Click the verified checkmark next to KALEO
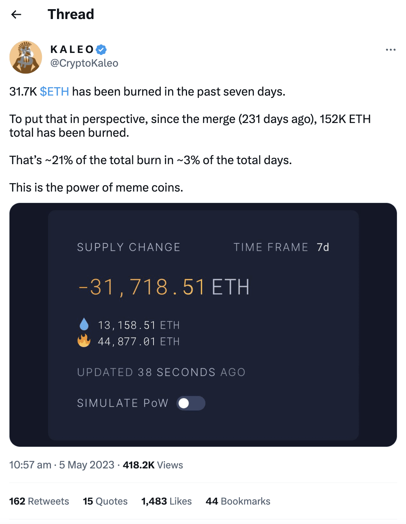Screen dimensions: 406x524 [x=101, y=49]
